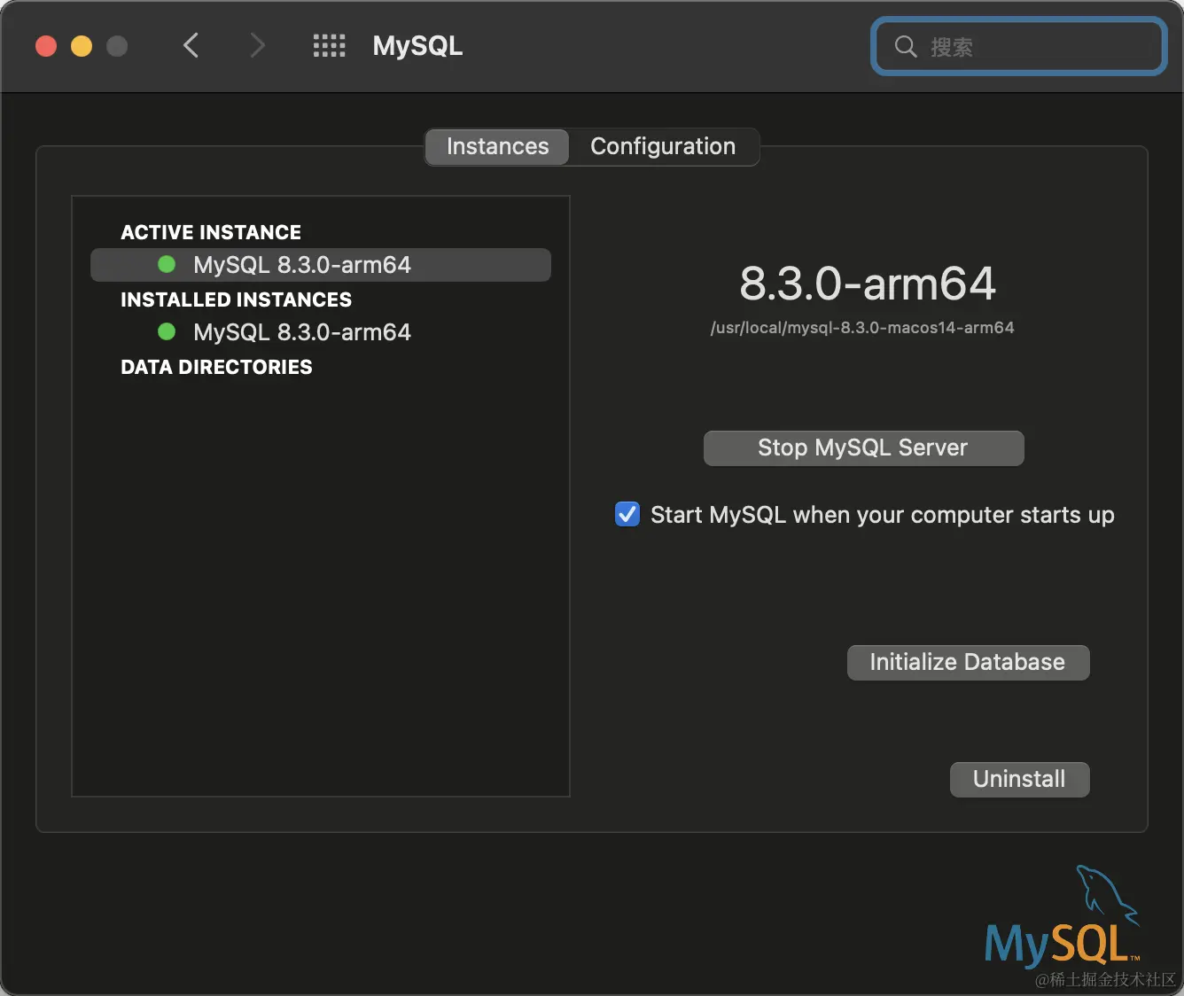Go forward with the right chevron
The image size is (1184, 996).
tap(257, 45)
